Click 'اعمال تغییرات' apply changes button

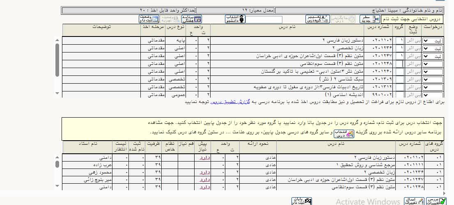pyautogui.click(x=413, y=201)
